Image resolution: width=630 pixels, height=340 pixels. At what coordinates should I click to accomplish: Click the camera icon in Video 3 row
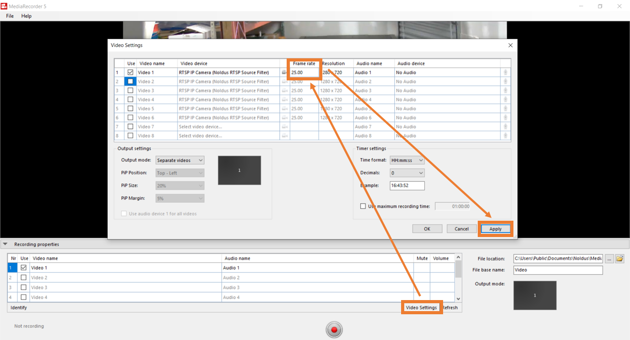click(x=284, y=90)
